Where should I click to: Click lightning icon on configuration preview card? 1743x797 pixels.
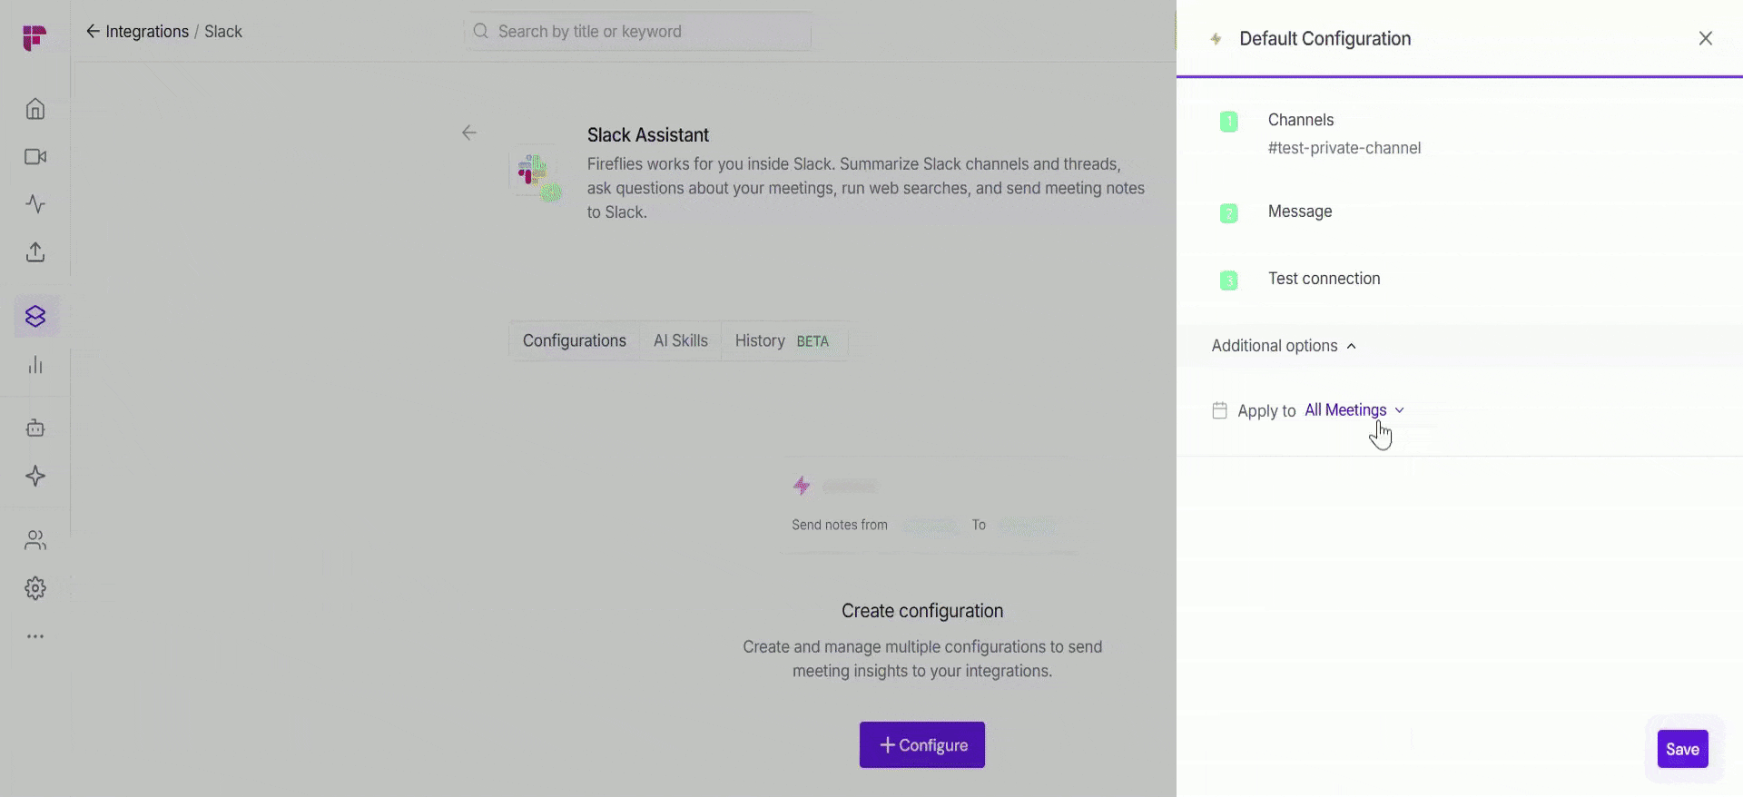coord(802,486)
